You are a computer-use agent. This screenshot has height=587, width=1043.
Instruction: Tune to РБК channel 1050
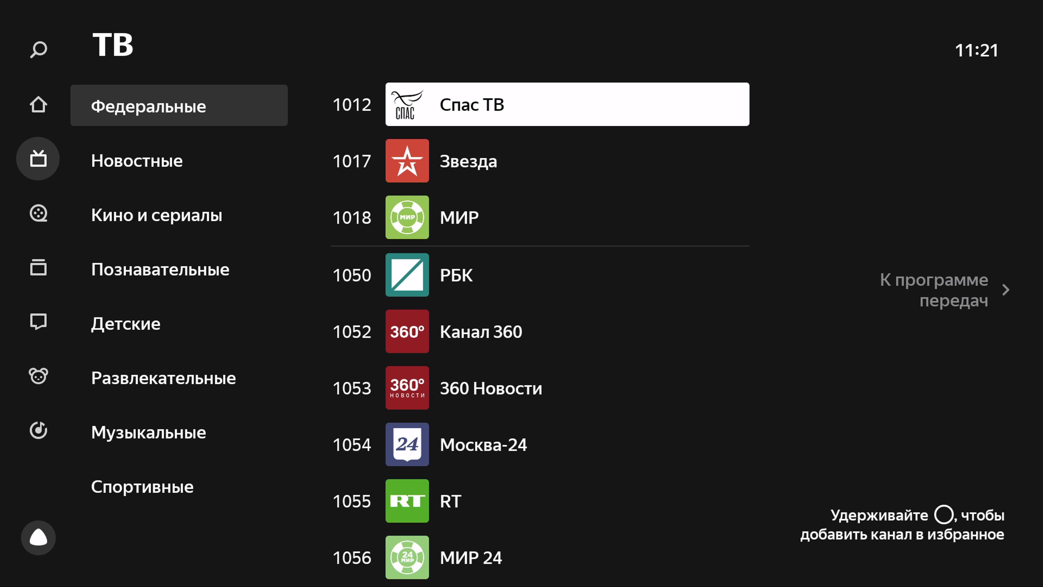click(x=455, y=275)
